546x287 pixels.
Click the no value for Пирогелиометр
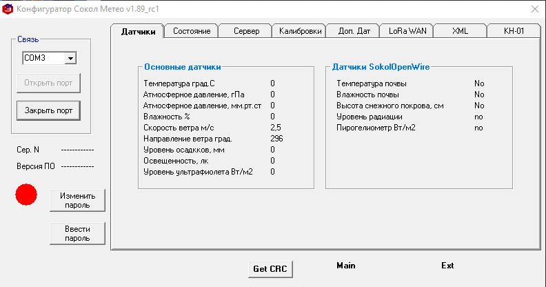coord(478,128)
